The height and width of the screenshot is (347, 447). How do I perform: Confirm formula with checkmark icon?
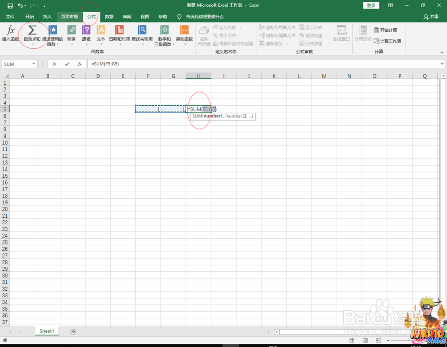67,64
